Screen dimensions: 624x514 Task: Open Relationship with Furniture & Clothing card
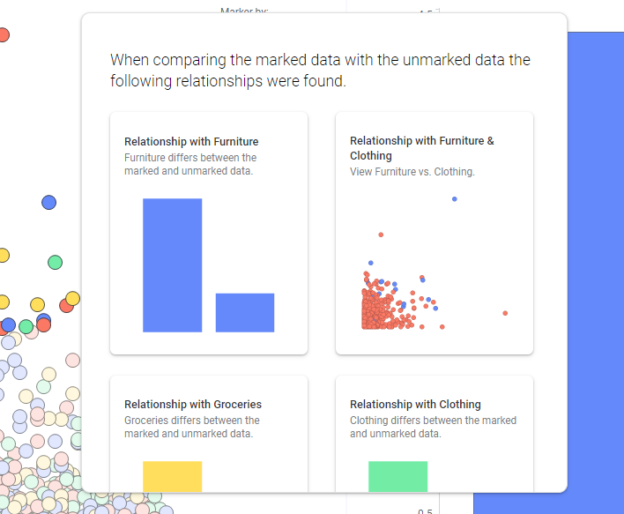pyautogui.click(x=435, y=233)
